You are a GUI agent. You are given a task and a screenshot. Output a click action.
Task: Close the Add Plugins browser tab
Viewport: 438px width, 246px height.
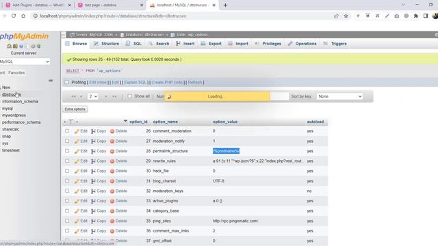pyautogui.click(x=70, y=5)
